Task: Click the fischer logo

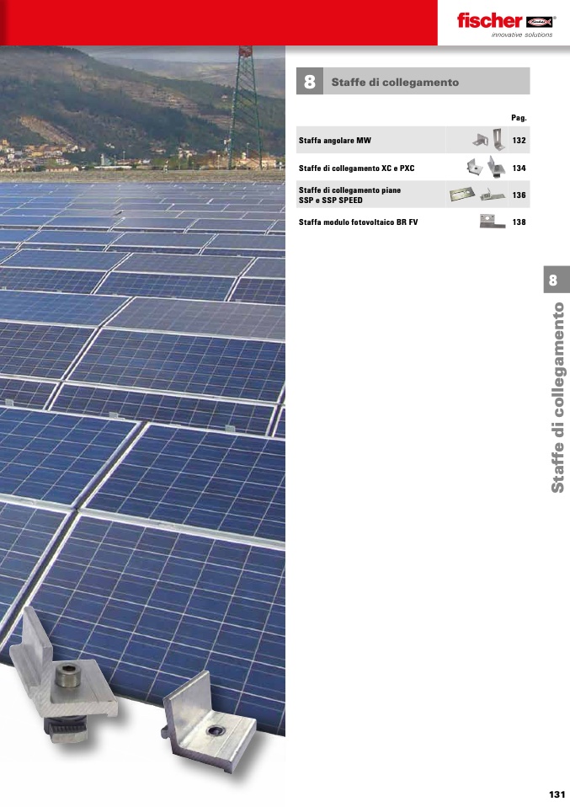Action: coord(506,24)
